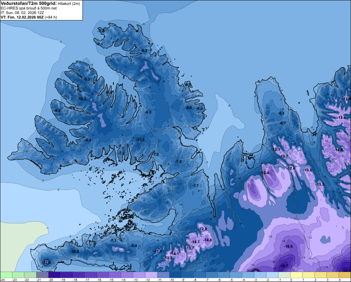Click the legend swatch between -20 and -19
The height and width of the screenshot is (282, 351).
(x=54, y=275)
